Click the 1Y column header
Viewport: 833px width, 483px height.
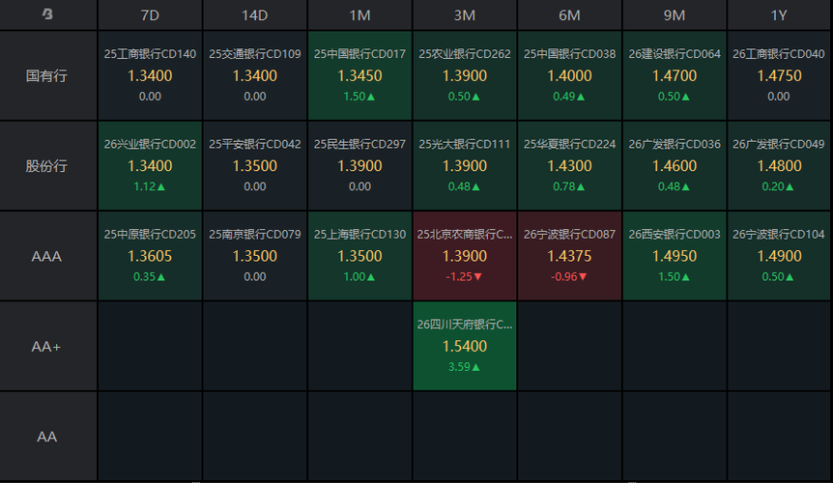tap(779, 15)
